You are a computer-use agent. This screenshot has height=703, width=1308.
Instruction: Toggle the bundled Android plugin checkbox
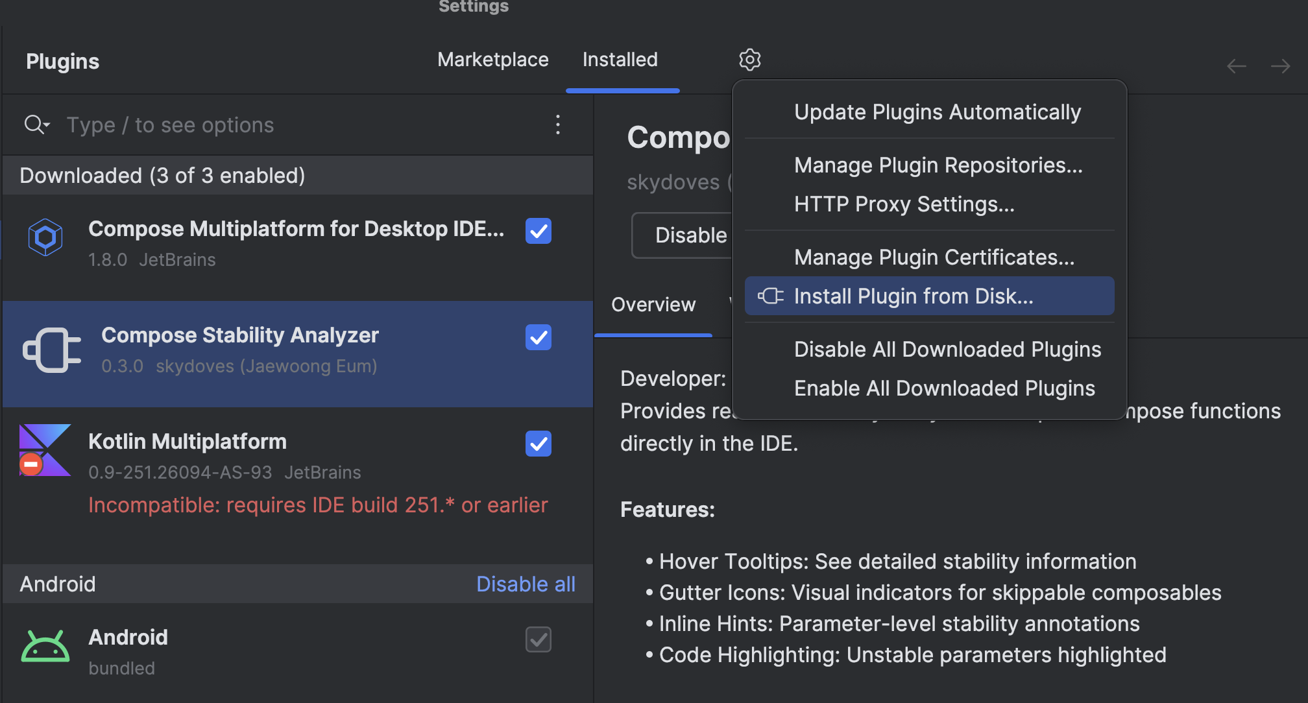click(538, 639)
